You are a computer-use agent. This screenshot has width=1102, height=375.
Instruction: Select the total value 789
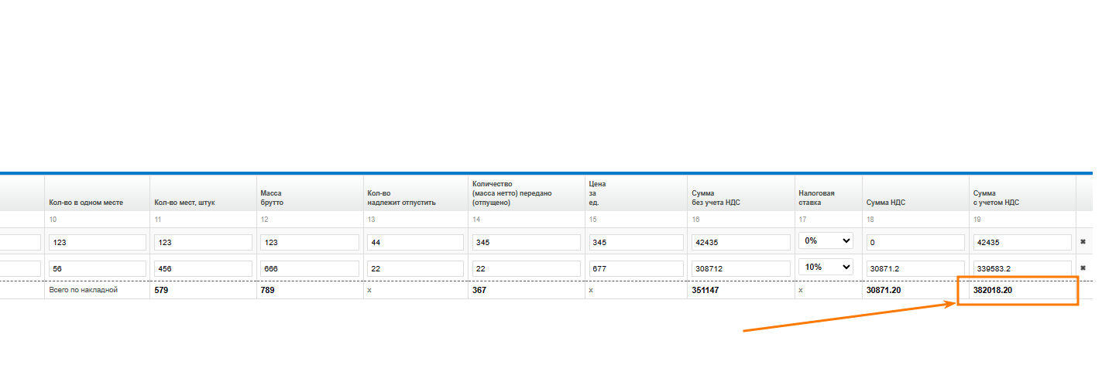(269, 290)
